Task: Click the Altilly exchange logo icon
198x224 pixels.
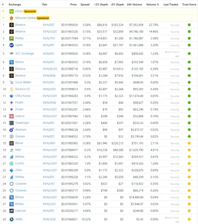Action: 12,219
